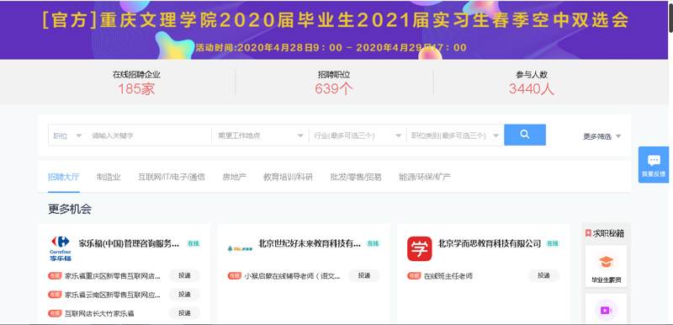This screenshot has height=325, width=673.
Task: Select the 教育培训/科研 tab
Action: 288,177
